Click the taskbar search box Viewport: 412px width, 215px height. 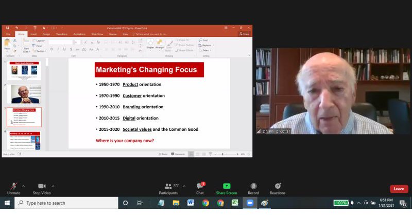pyautogui.click(x=66, y=203)
